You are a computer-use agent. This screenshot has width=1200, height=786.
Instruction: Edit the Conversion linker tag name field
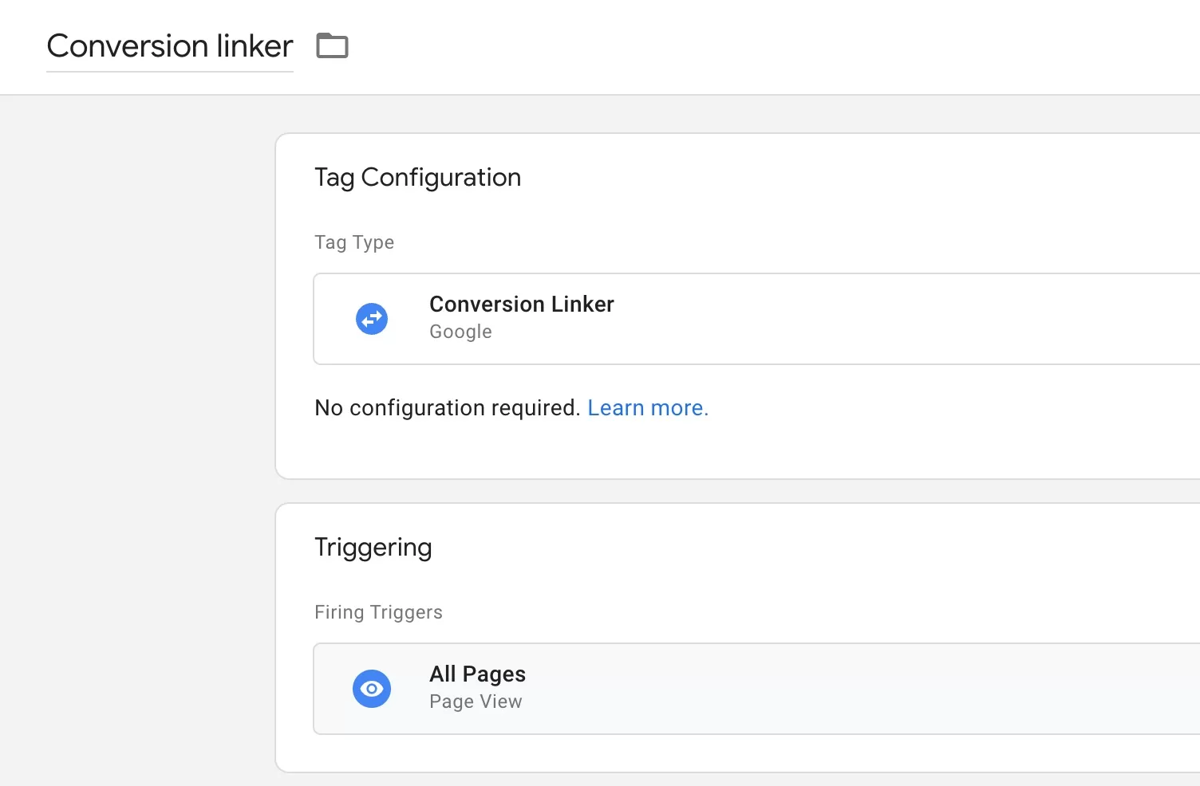tap(170, 46)
